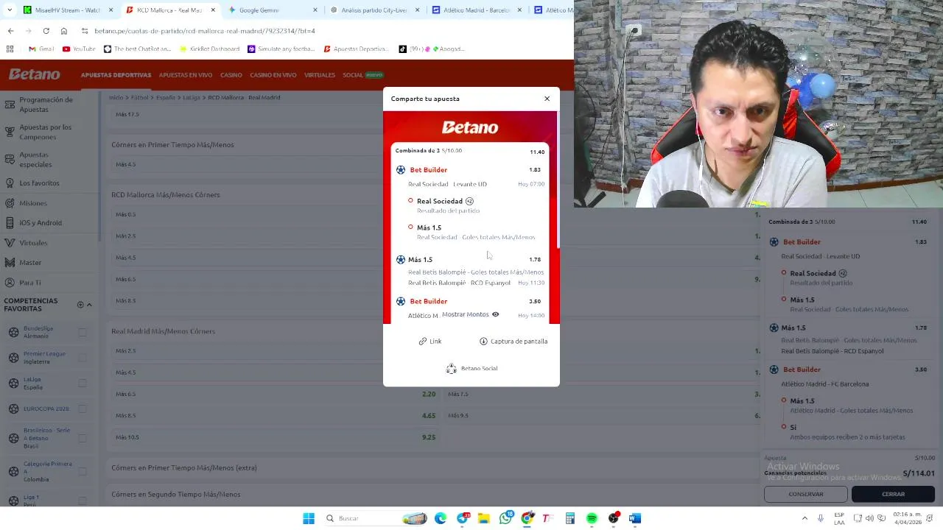Check the EUROCOPA 2028 checkbox
The height and width of the screenshot is (530, 943).
coord(83,409)
